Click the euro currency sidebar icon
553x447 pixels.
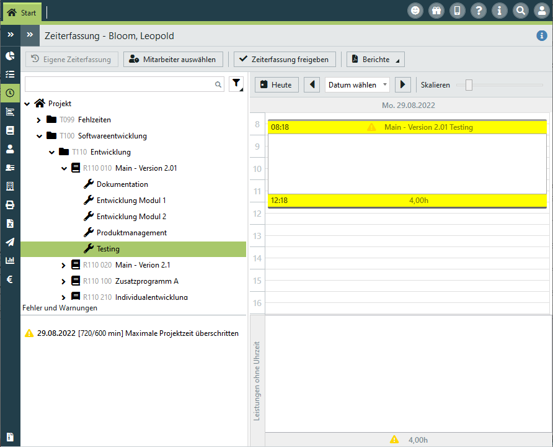tap(10, 279)
